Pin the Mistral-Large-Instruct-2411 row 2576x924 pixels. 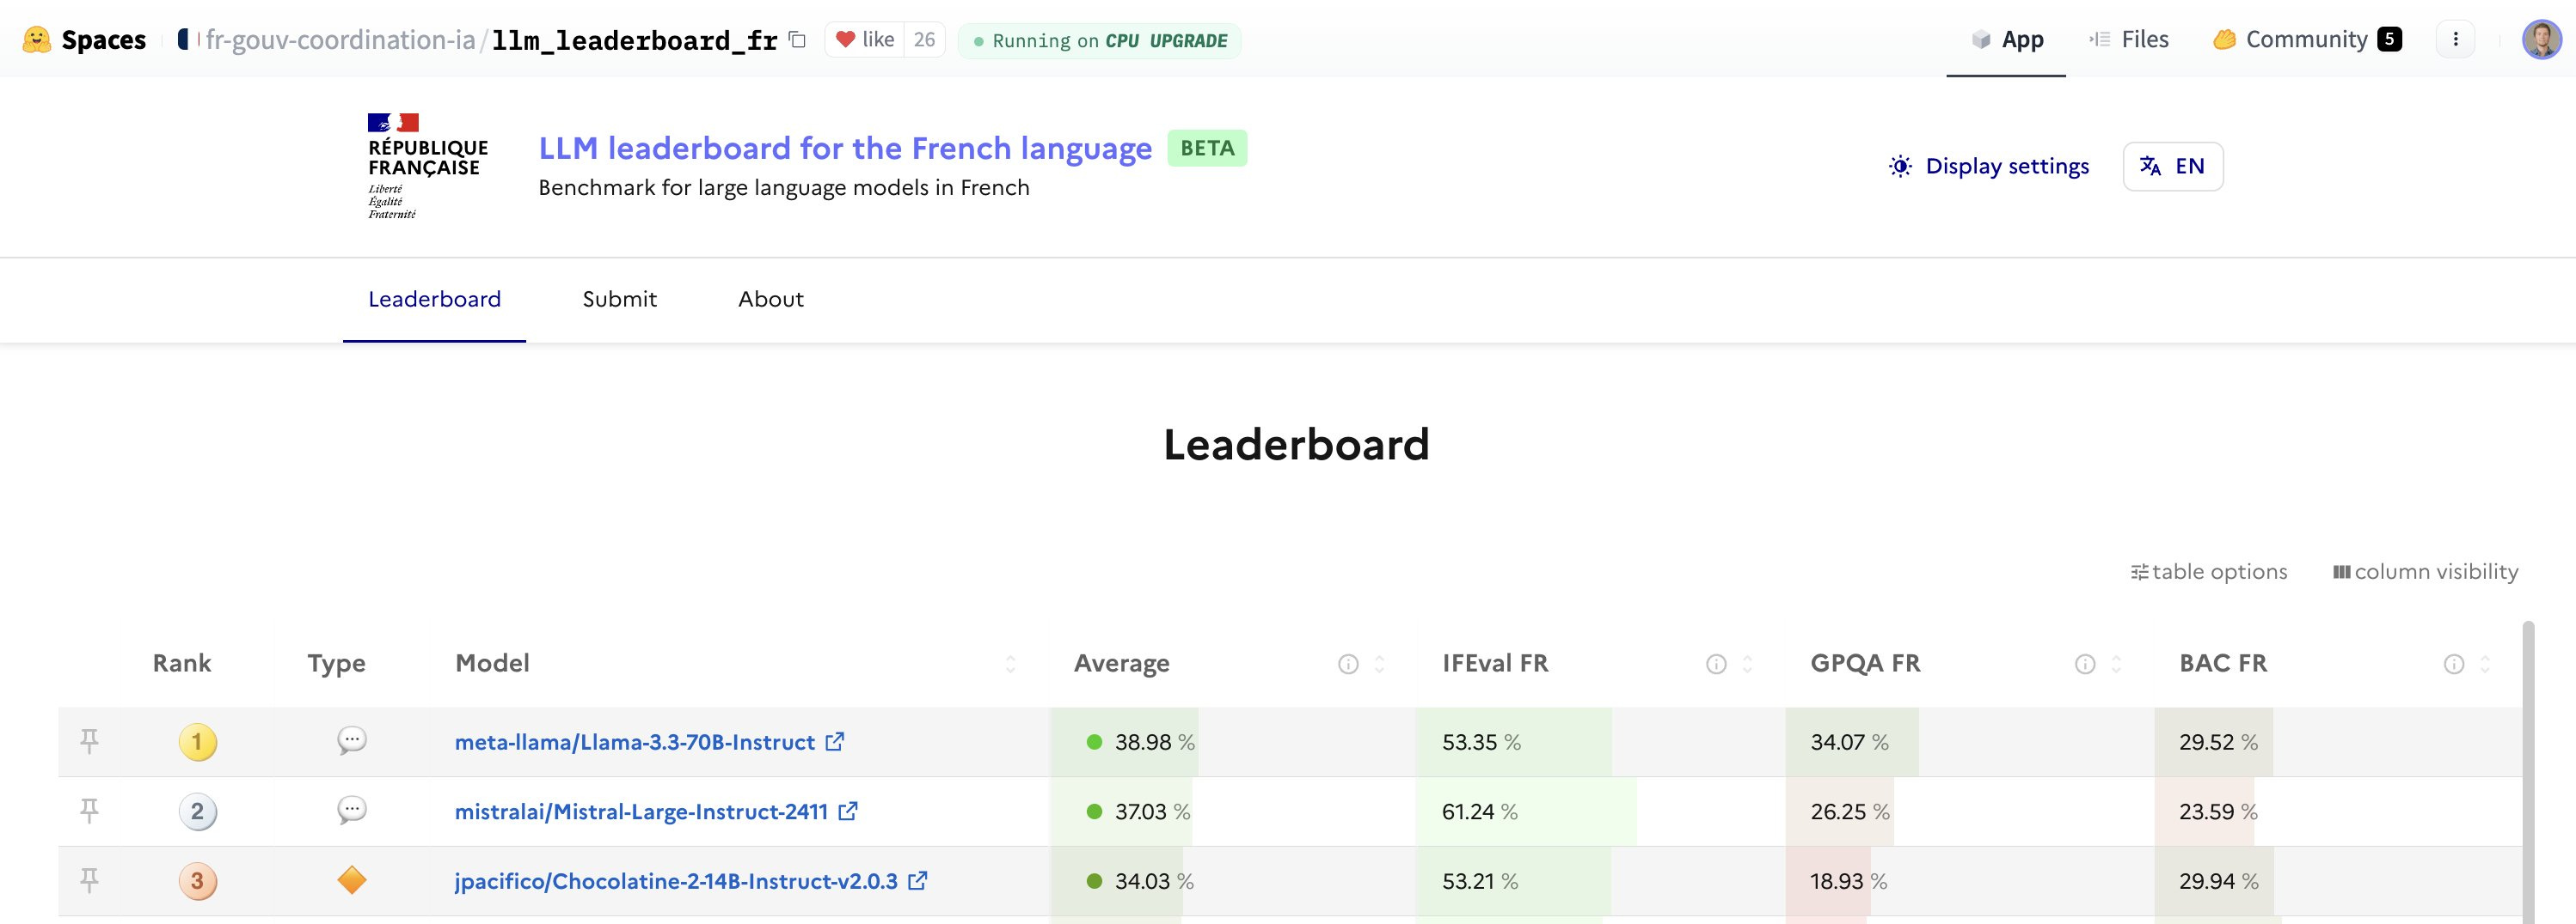[89, 812]
